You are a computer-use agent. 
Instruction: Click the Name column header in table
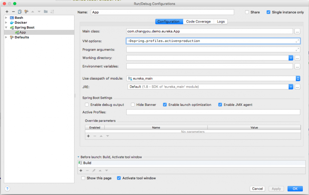[156, 127]
